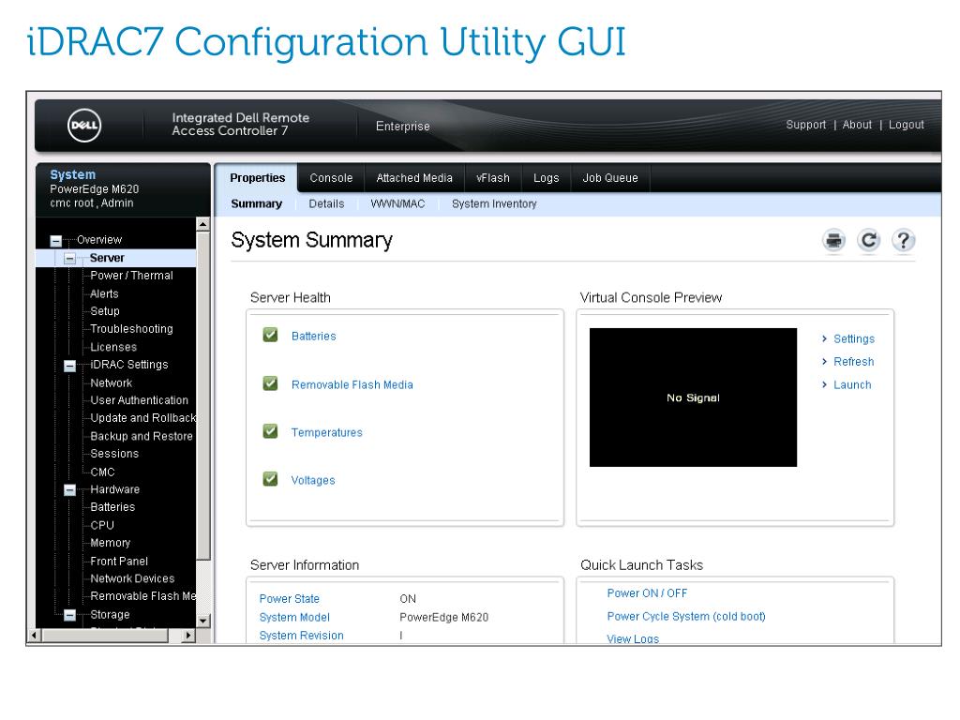
Task: Open the Batteries health link
Action: click(x=313, y=337)
